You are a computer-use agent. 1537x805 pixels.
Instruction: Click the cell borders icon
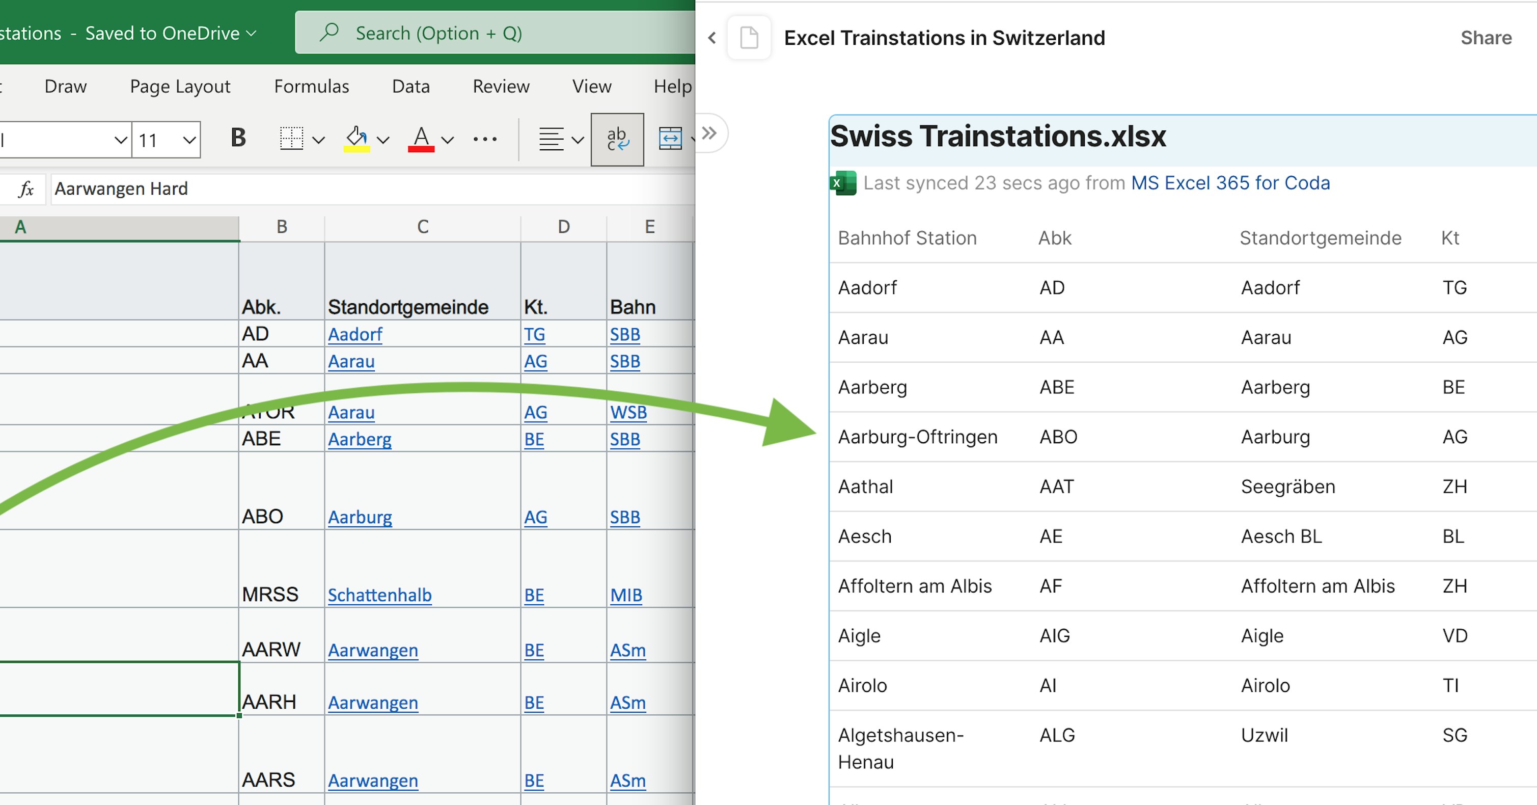292,139
